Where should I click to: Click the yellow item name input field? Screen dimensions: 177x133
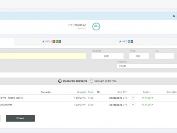click(43, 56)
